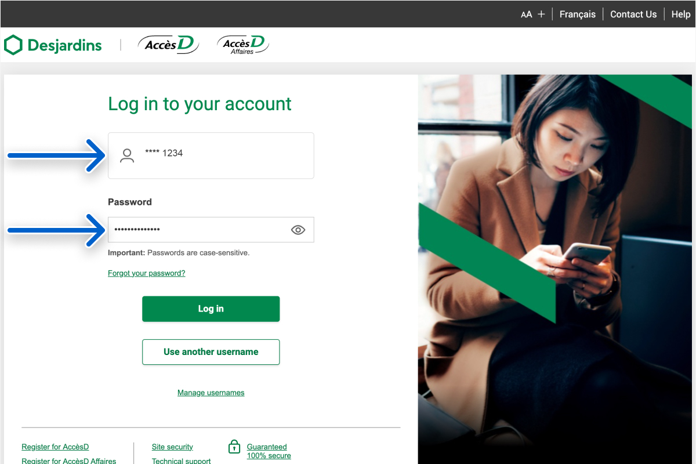Open the Manage usernames link
Screen dimensions: 696x464
click(x=211, y=393)
